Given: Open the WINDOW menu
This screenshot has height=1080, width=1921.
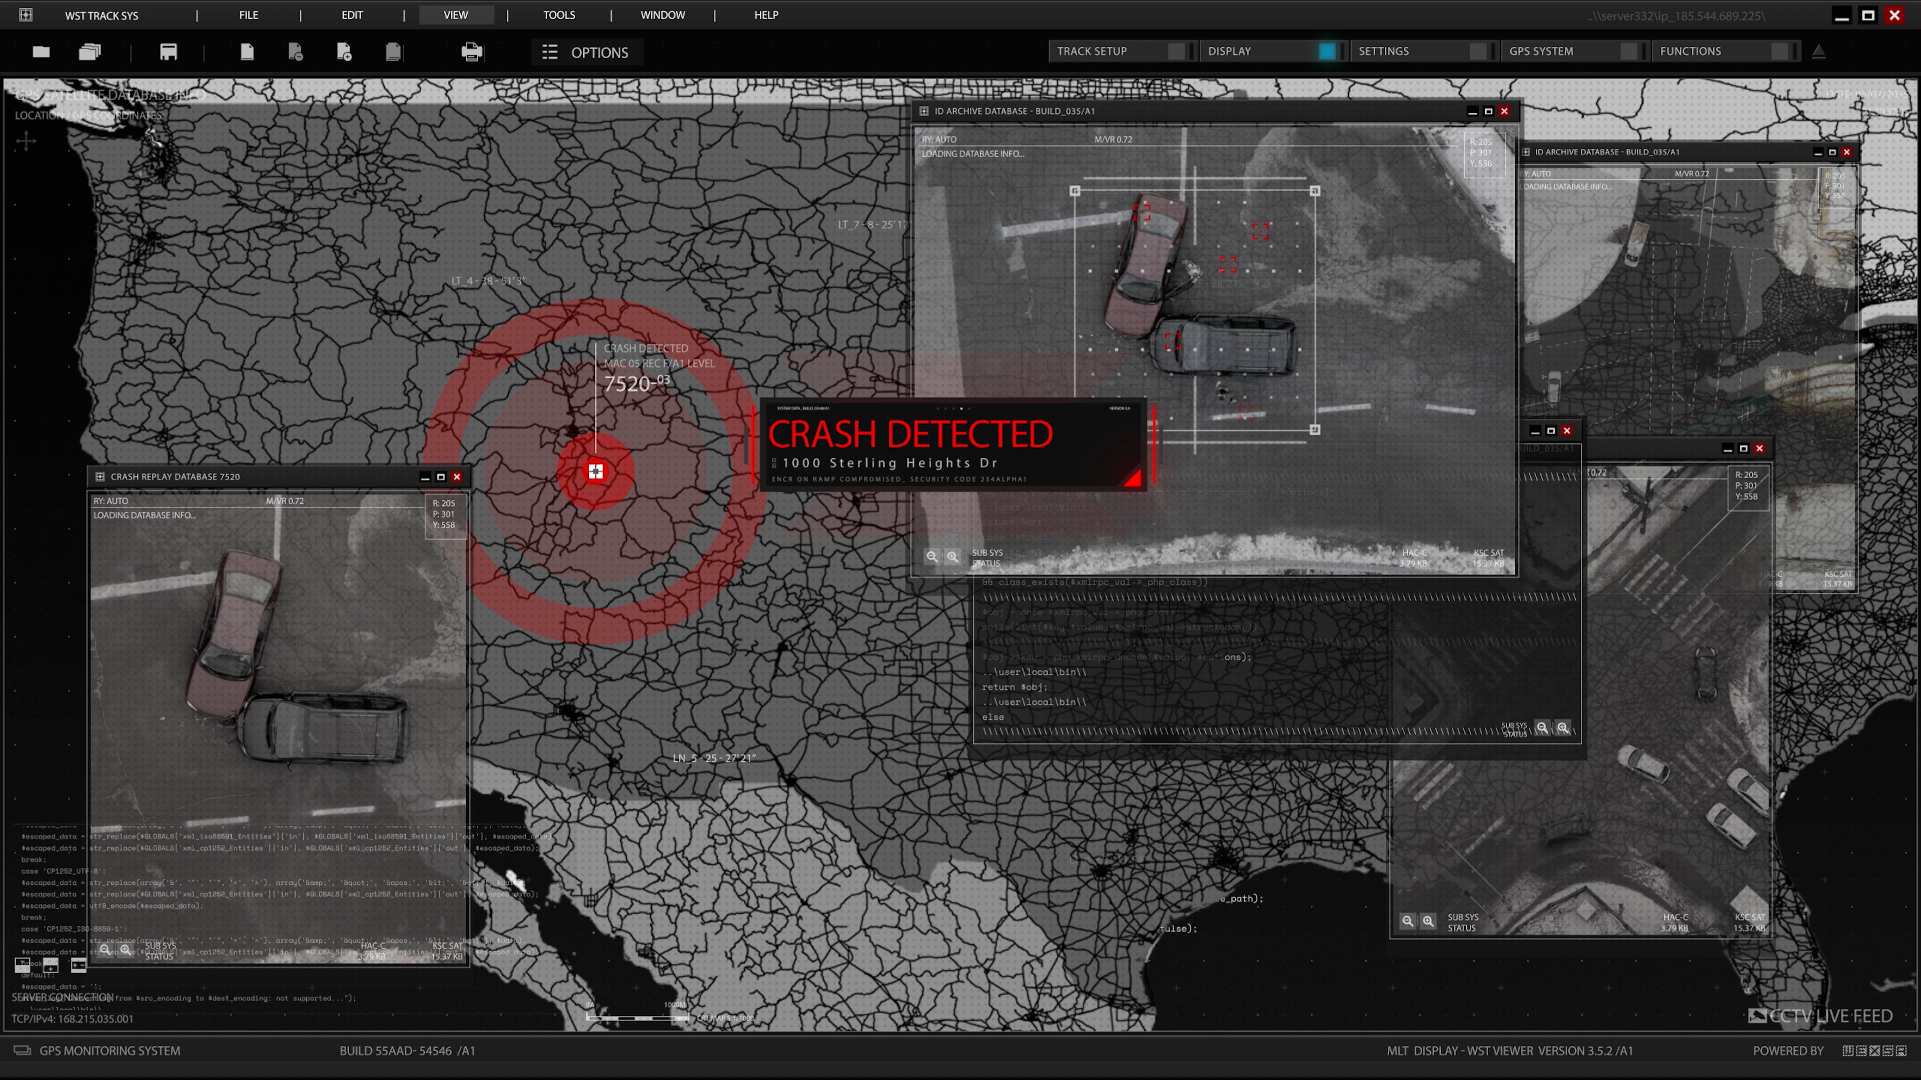Looking at the screenshot, I should [662, 15].
